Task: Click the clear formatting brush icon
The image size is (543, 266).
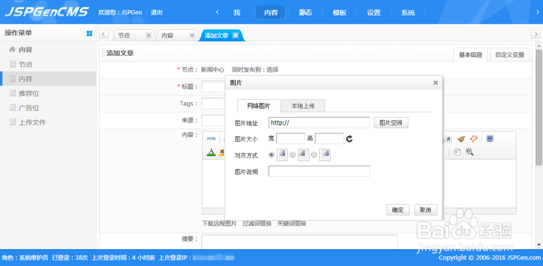Action: point(461,139)
